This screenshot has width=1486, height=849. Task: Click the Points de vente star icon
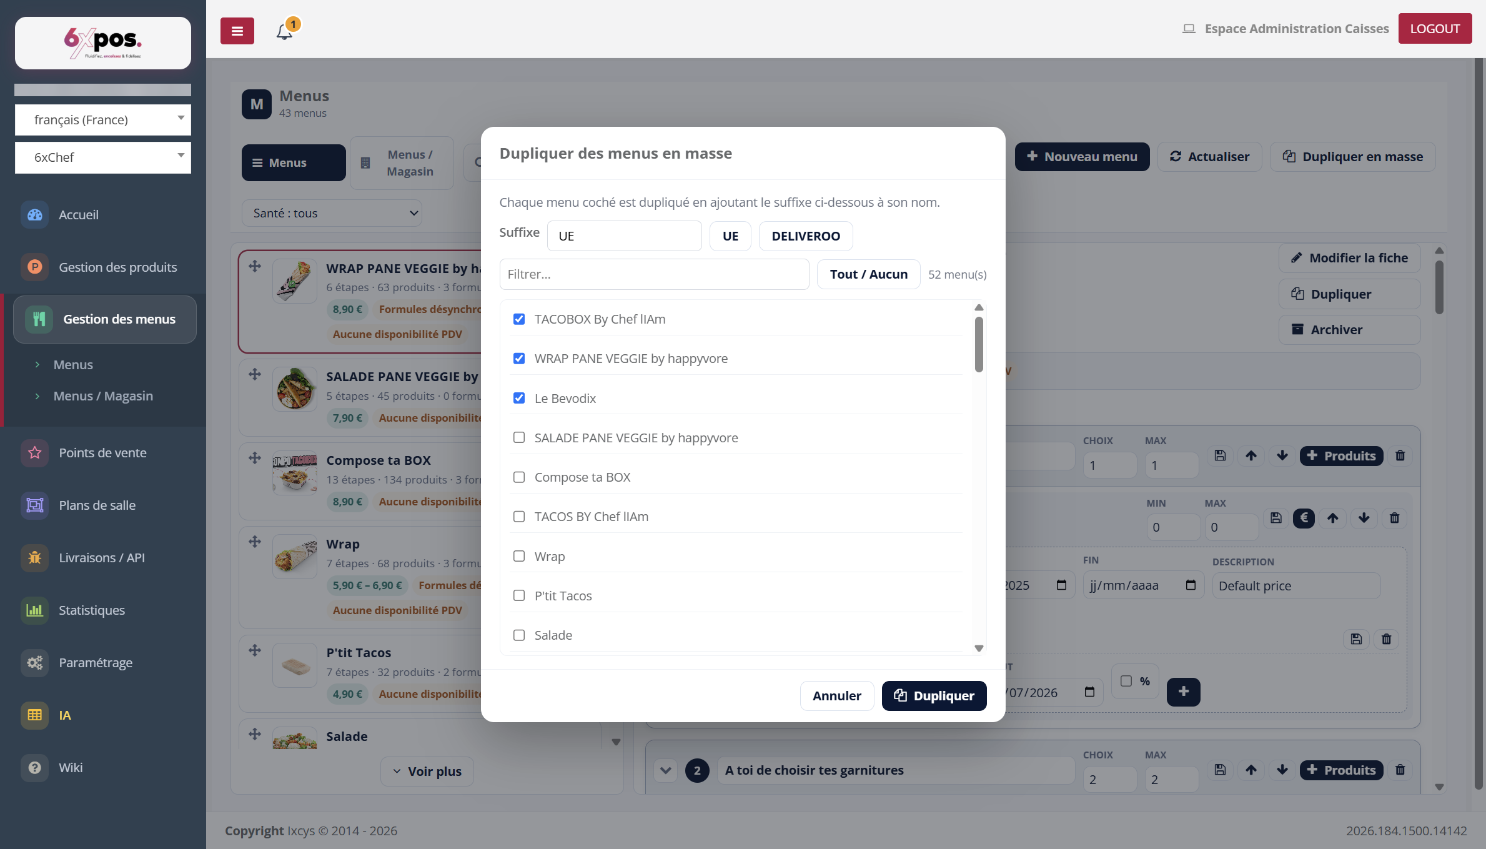(35, 453)
